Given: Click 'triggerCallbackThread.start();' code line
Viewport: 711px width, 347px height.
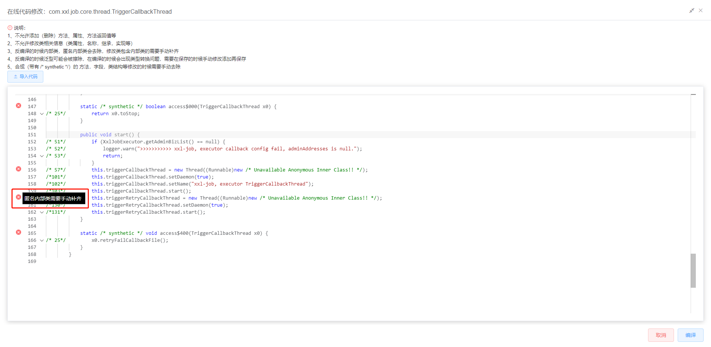Looking at the screenshot, I should click(x=141, y=191).
